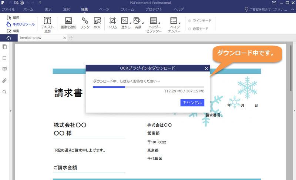The height and width of the screenshot is (180, 296).
Task: Enable Paragraph mode (段落モード) radio button
Action: 190,29
